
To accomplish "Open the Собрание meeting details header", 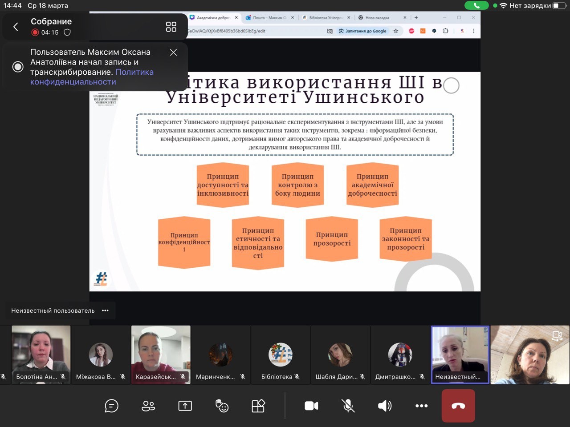I will point(51,21).
